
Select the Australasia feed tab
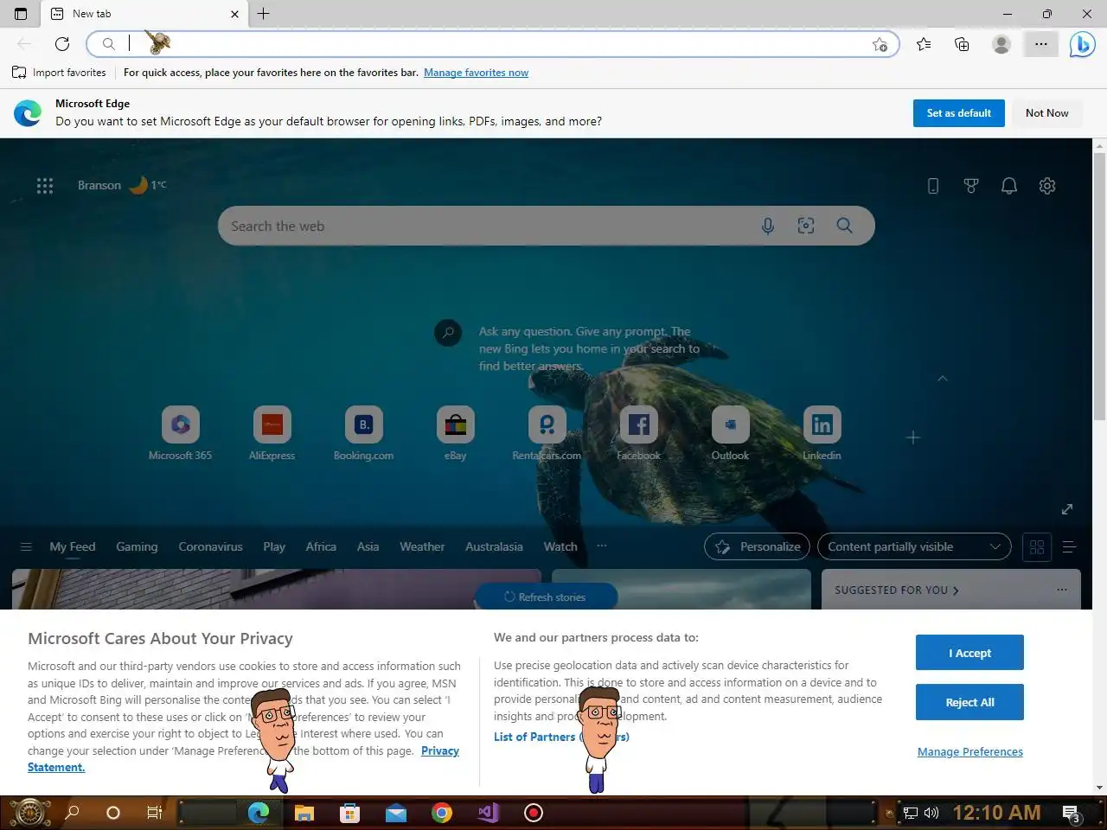(494, 546)
